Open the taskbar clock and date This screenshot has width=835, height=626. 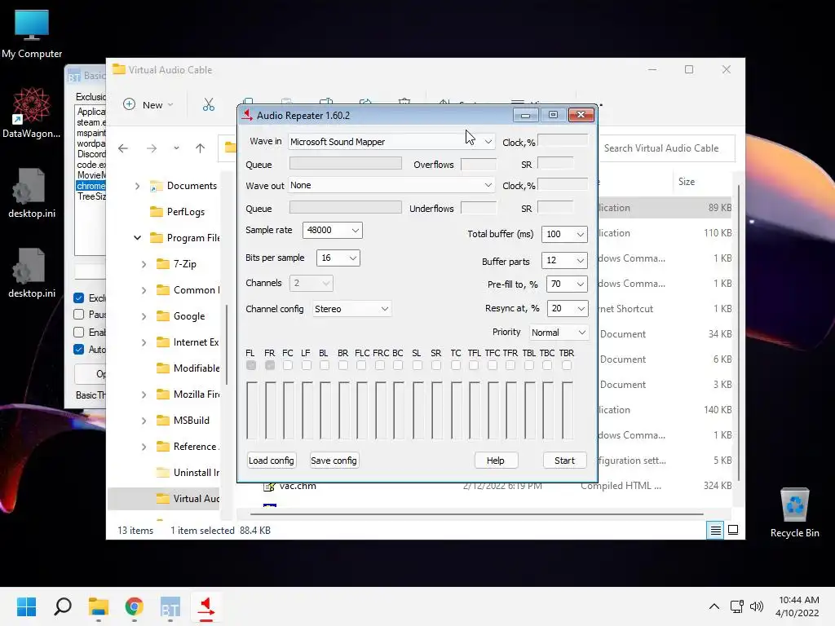point(797,606)
